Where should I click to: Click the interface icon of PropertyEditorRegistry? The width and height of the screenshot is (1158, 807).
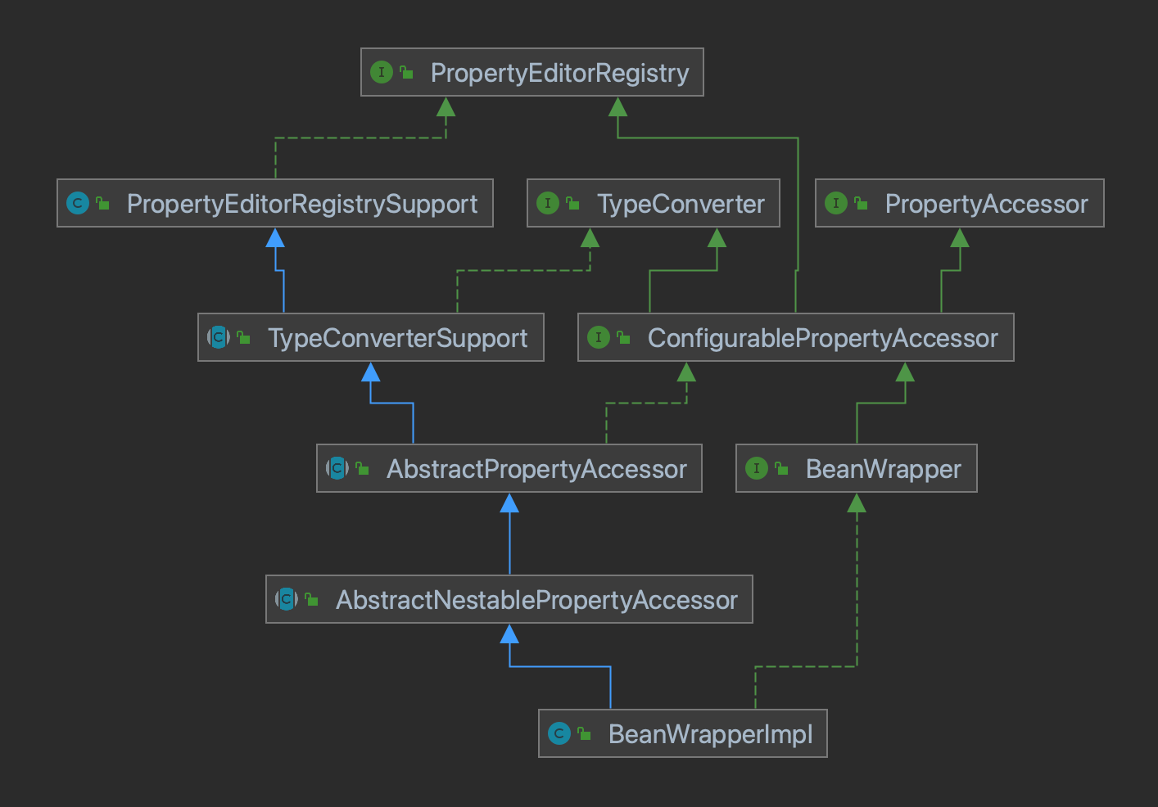382,72
